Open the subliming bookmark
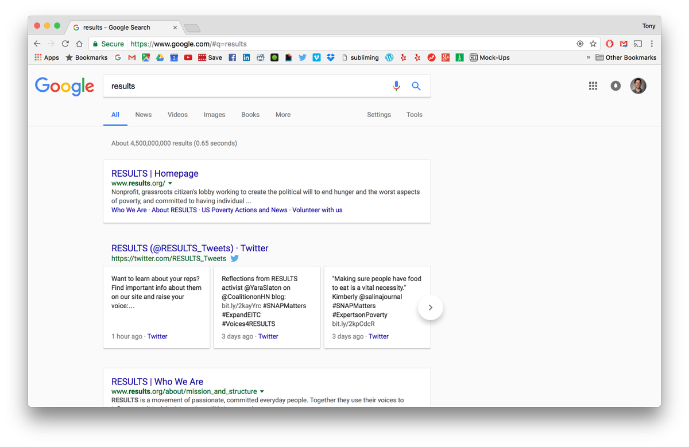 pos(360,57)
